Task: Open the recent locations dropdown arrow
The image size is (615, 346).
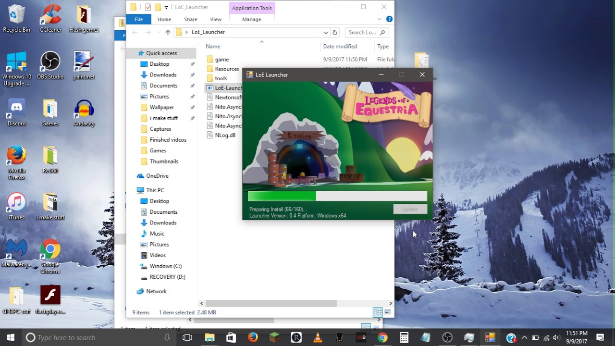Action: [159, 33]
